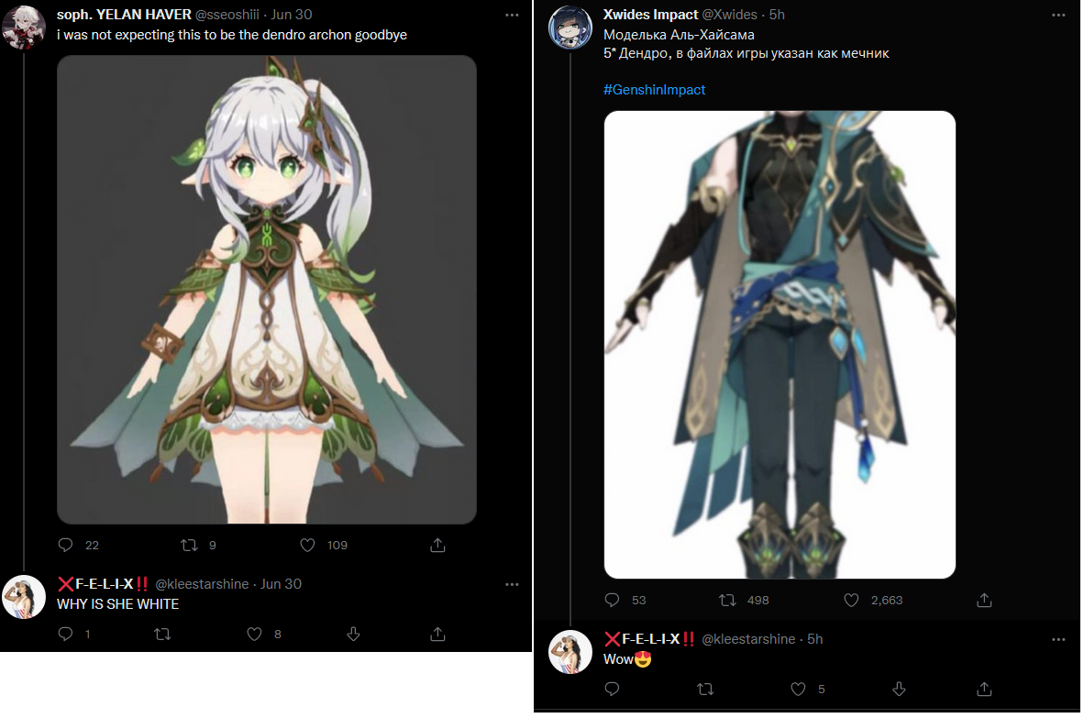Open more options on WHY IS SHE WHITE reply
Screen dimensions: 1084x718
coord(512,584)
